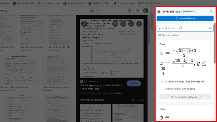
Task: Open NEWS 2022 - CTV bookmark
Action: click(100, 3)
